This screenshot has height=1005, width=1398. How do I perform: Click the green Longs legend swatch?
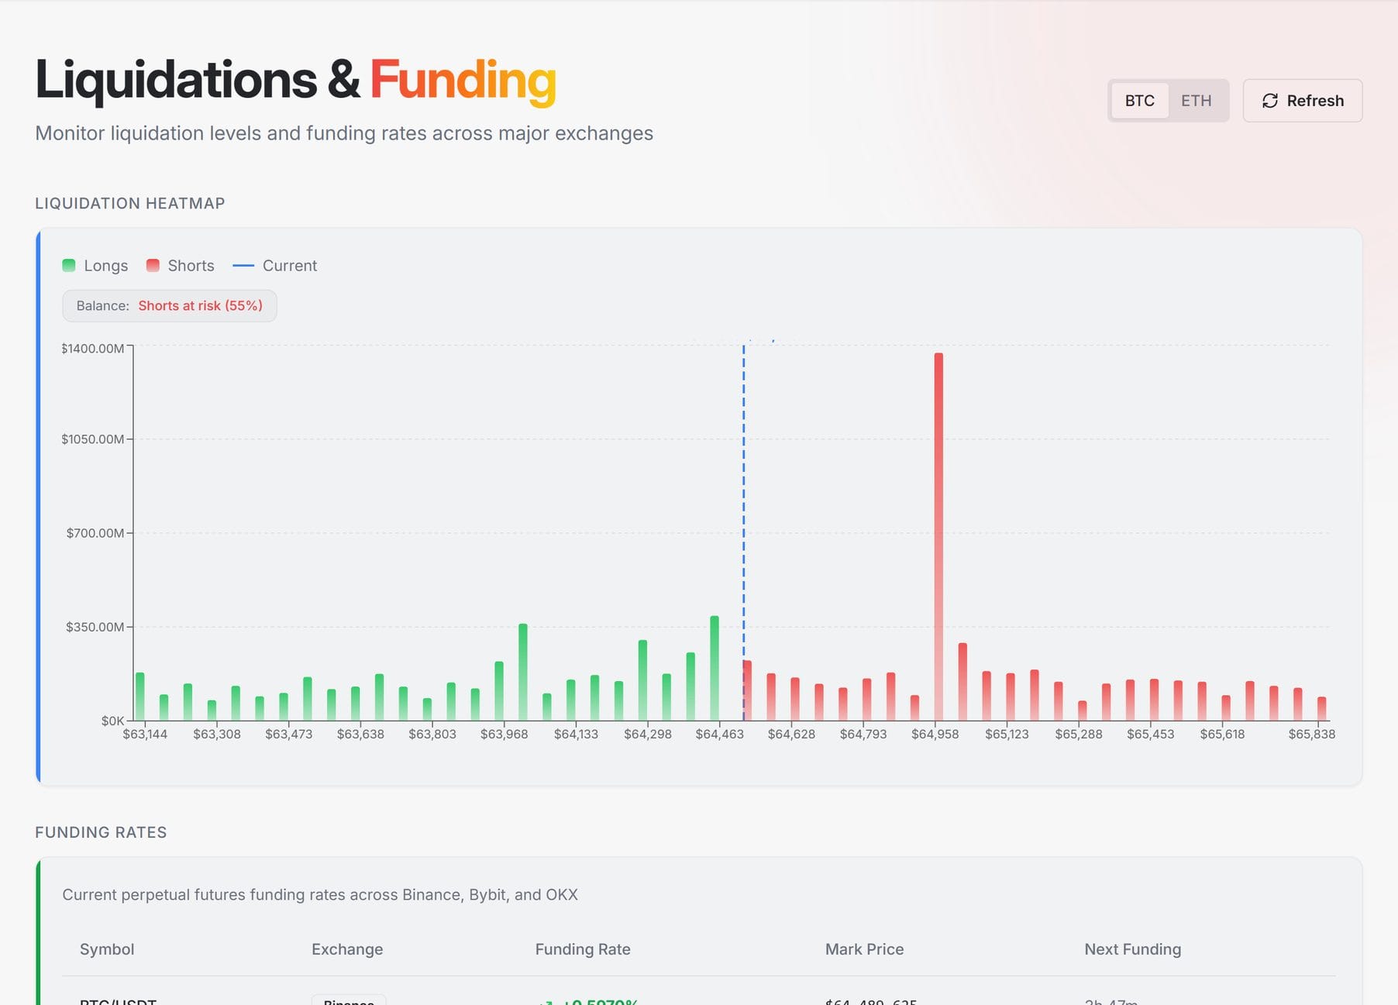pos(69,266)
